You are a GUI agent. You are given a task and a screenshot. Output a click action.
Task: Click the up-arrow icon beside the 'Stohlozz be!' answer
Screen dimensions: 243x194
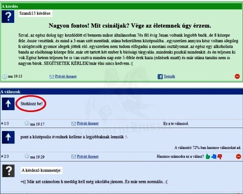pyautogui.click(x=8, y=104)
